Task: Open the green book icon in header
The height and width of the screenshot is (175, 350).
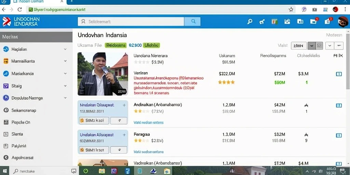Action: [274, 22]
